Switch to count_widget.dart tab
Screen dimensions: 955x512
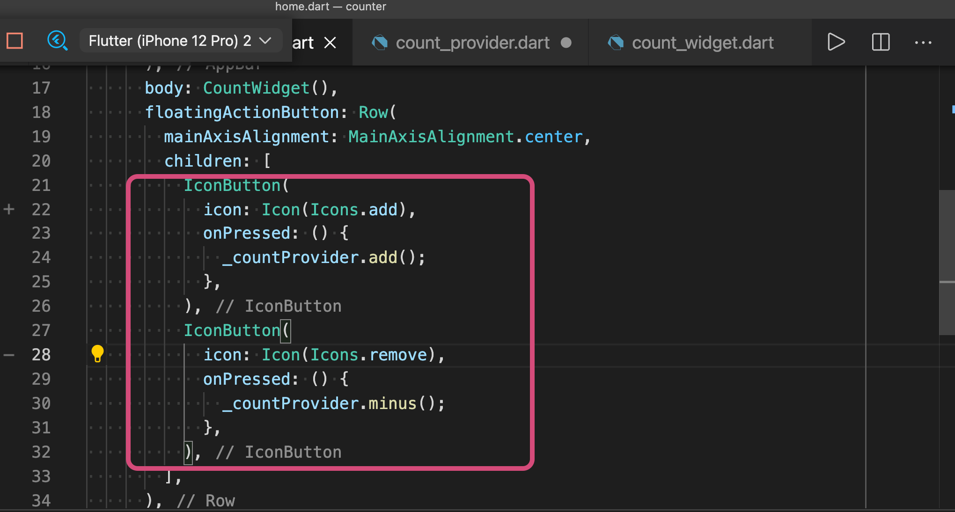[x=702, y=43]
